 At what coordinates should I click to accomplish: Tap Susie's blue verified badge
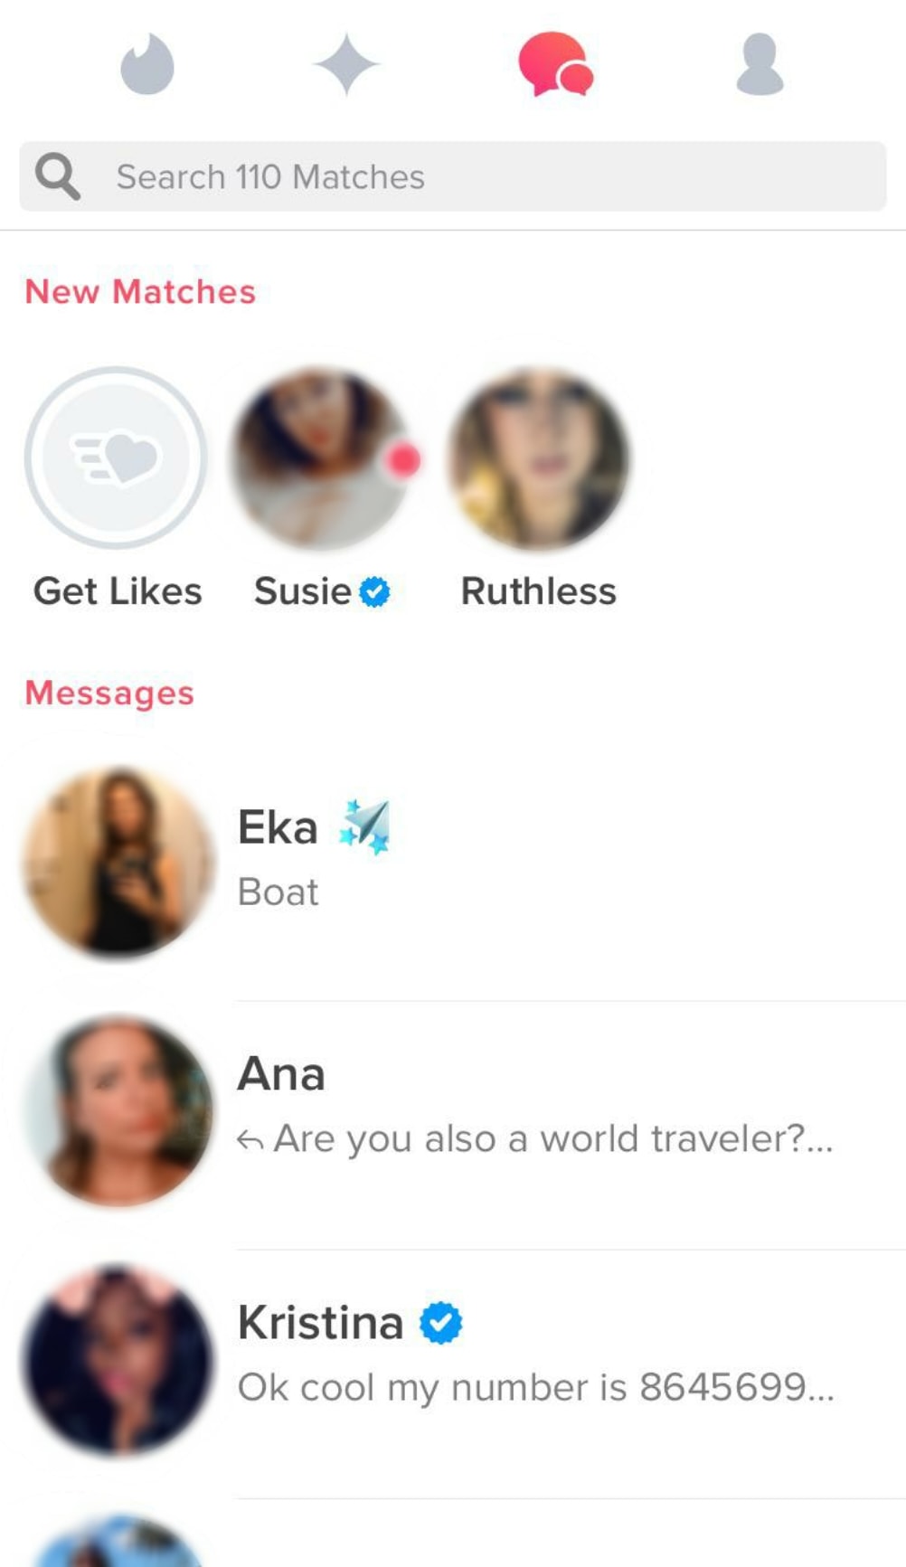(x=374, y=592)
